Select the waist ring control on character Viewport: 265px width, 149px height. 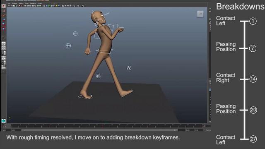click(x=104, y=51)
